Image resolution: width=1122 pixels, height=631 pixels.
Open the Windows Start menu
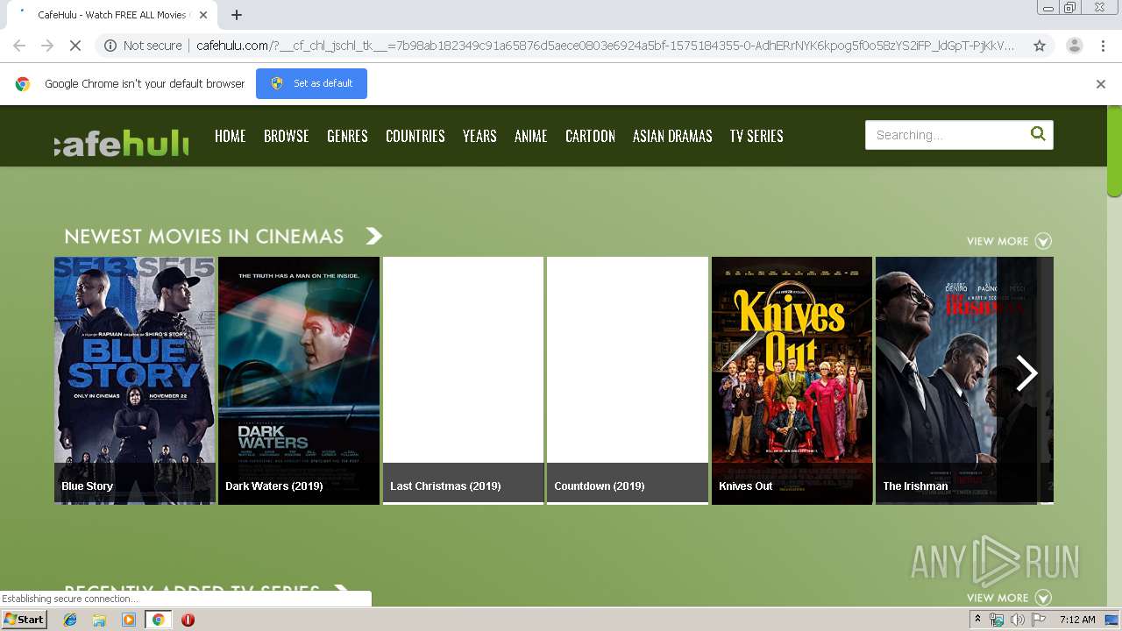click(25, 620)
